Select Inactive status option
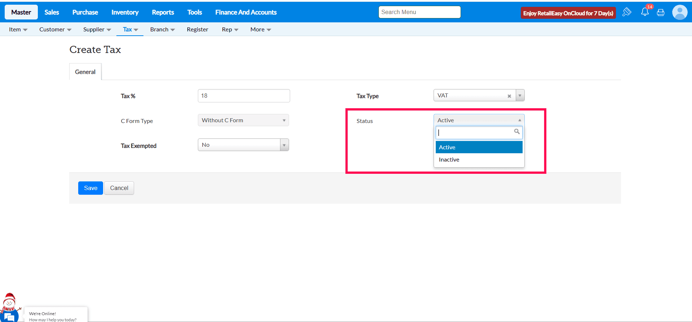The image size is (692, 322). pyautogui.click(x=449, y=160)
